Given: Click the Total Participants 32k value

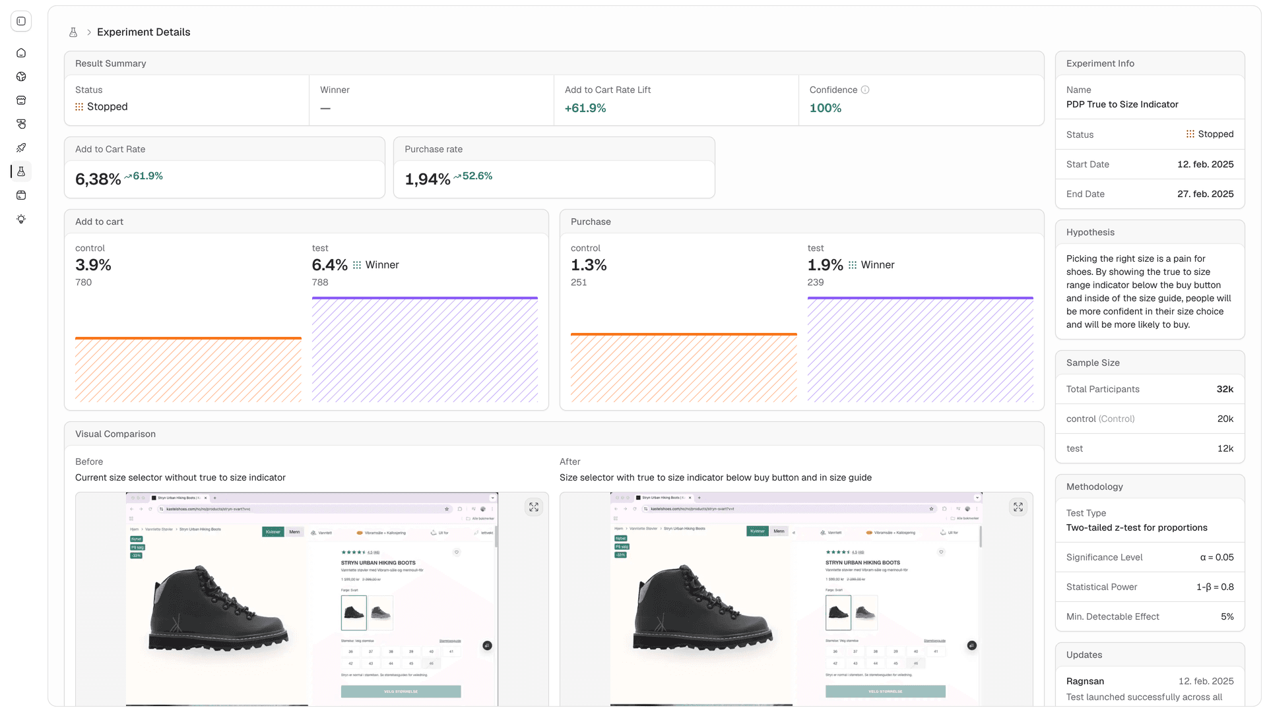Looking at the screenshot, I should click(x=1225, y=389).
